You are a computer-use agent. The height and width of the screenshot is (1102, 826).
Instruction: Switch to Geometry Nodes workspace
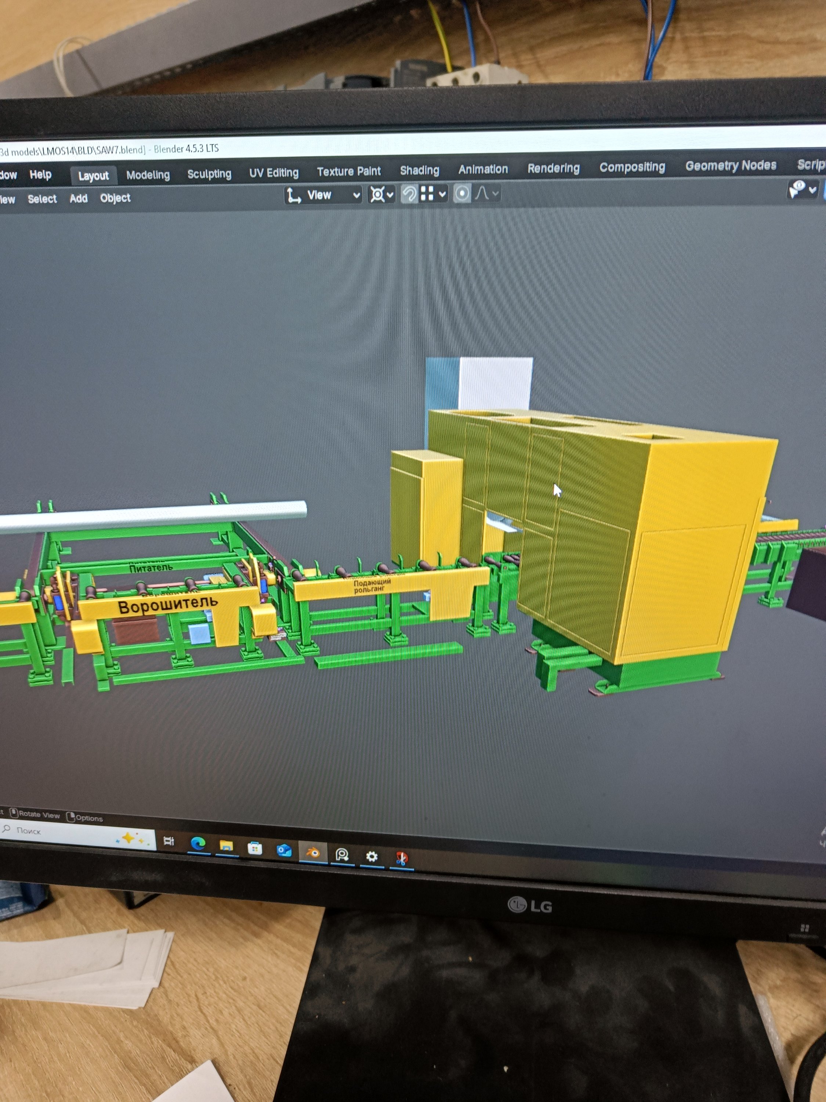pyautogui.click(x=731, y=165)
